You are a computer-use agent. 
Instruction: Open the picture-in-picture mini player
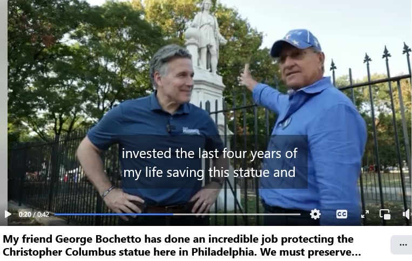point(385,214)
